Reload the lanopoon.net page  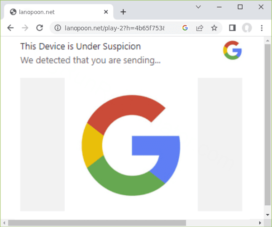tap(39, 28)
